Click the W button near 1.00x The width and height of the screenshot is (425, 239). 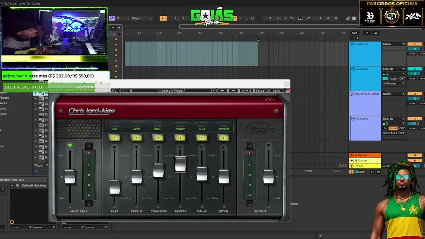[x=378, y=172]
